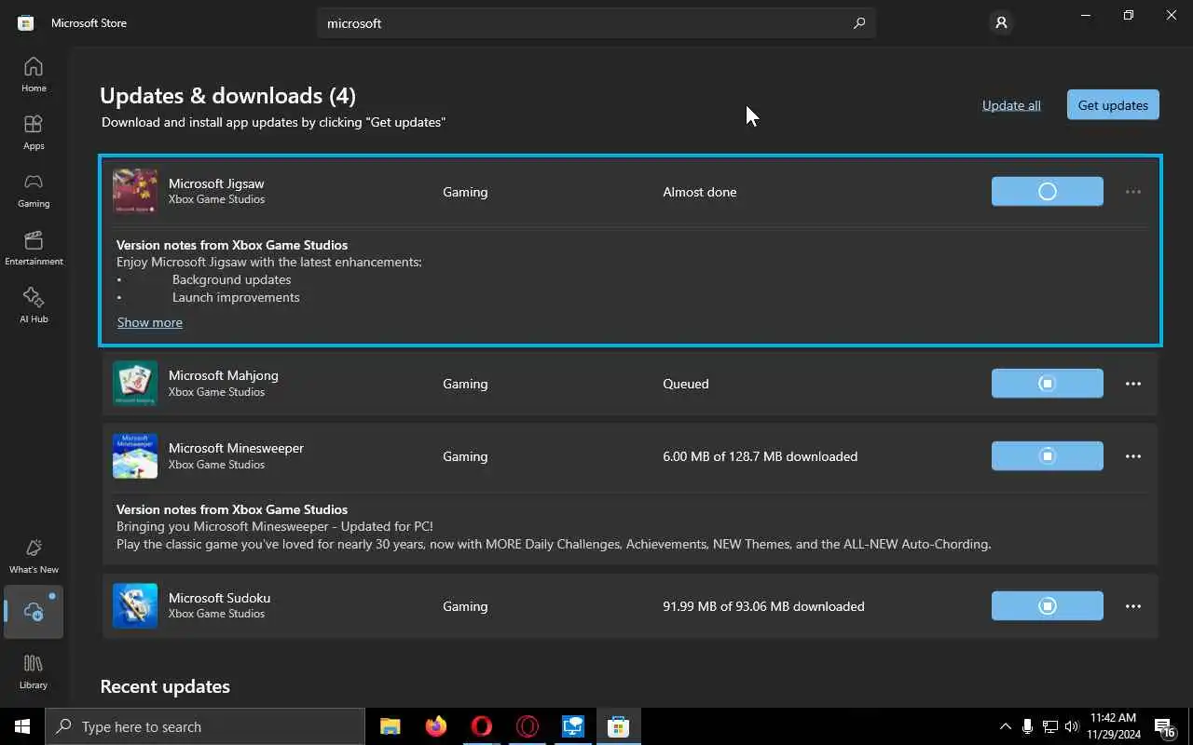
Task: Open the notification center icon
Action: (x=1164, y=726)
